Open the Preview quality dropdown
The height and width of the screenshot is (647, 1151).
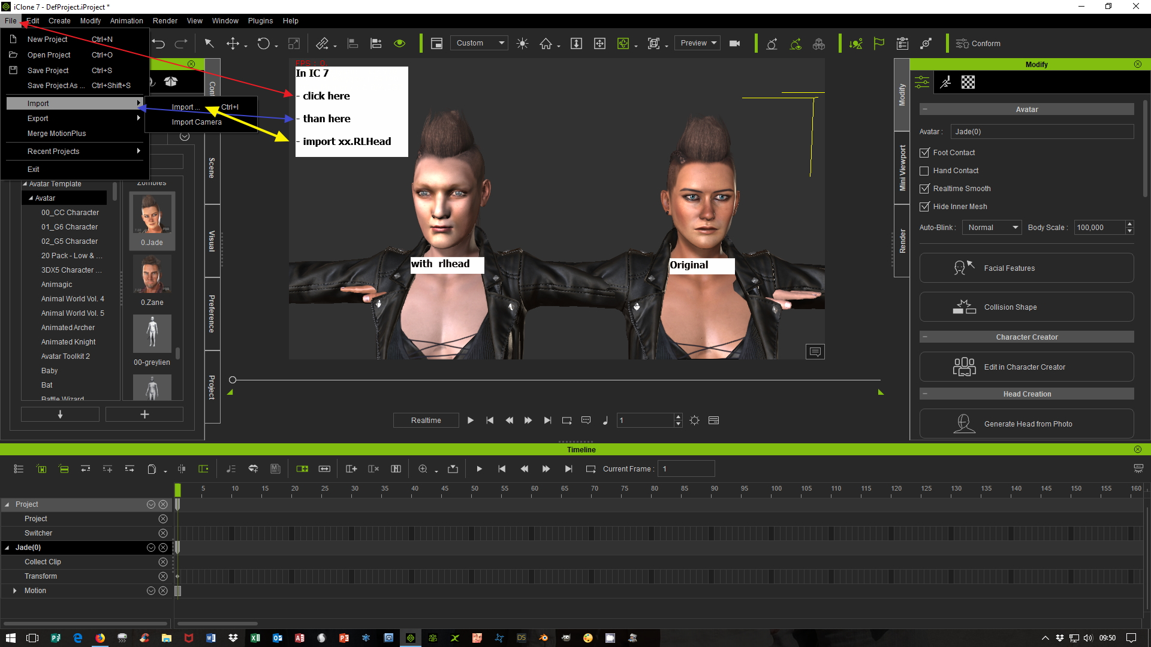697,43
